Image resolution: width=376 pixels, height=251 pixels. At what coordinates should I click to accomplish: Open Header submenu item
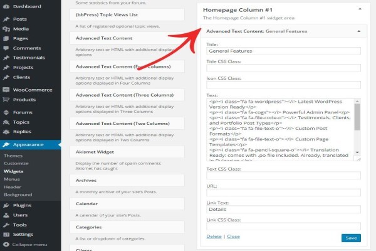point(13,187)
